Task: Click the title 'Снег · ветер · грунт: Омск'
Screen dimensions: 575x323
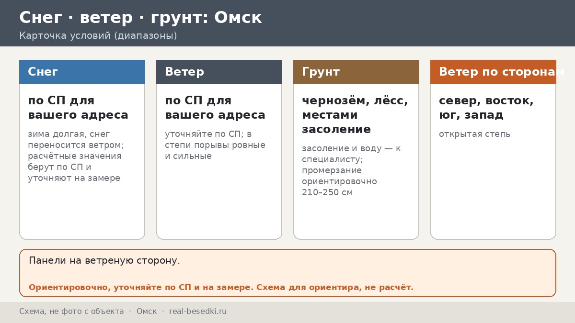Action: (140, 18)
